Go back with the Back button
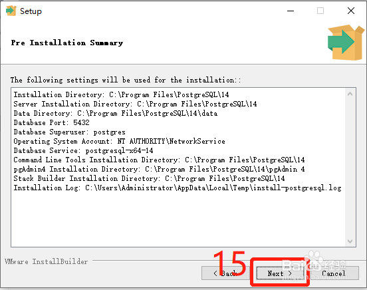Viewport: 367px width, 290px height. (225, 273)
